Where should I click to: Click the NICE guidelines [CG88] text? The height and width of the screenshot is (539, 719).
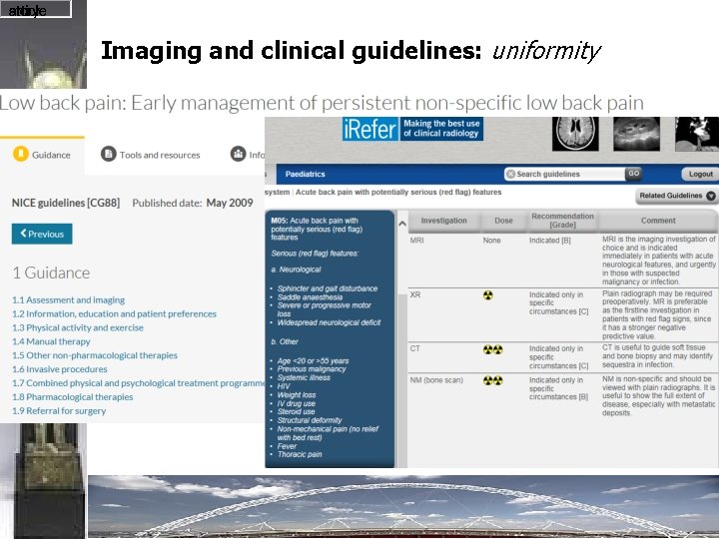click(x=66, y=203)
